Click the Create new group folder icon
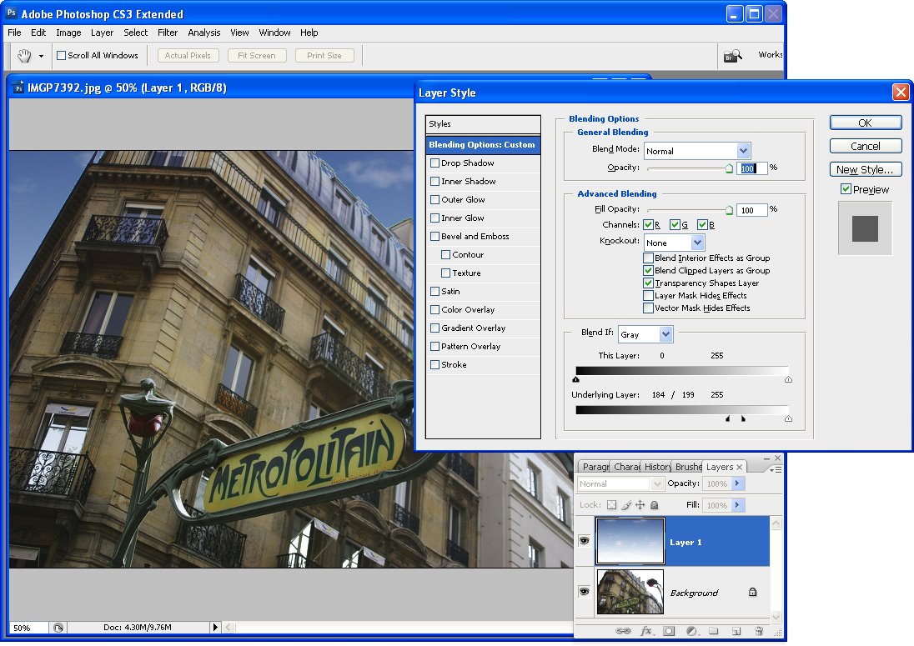 tap(714, 631)
